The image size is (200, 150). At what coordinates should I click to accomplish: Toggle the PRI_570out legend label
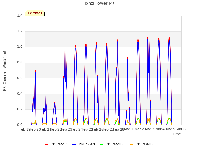[146, 144]
